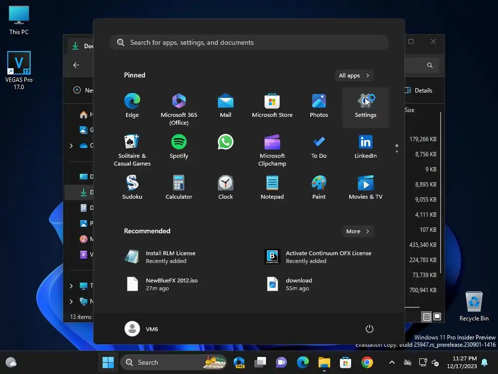Image resolution: width=498 pixels, height=374 pixels.
Task: Open Microsoft Store on the taskbar
Action: (346, 362)
